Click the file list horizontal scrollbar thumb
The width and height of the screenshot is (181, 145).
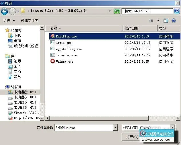tap(99, 118)
